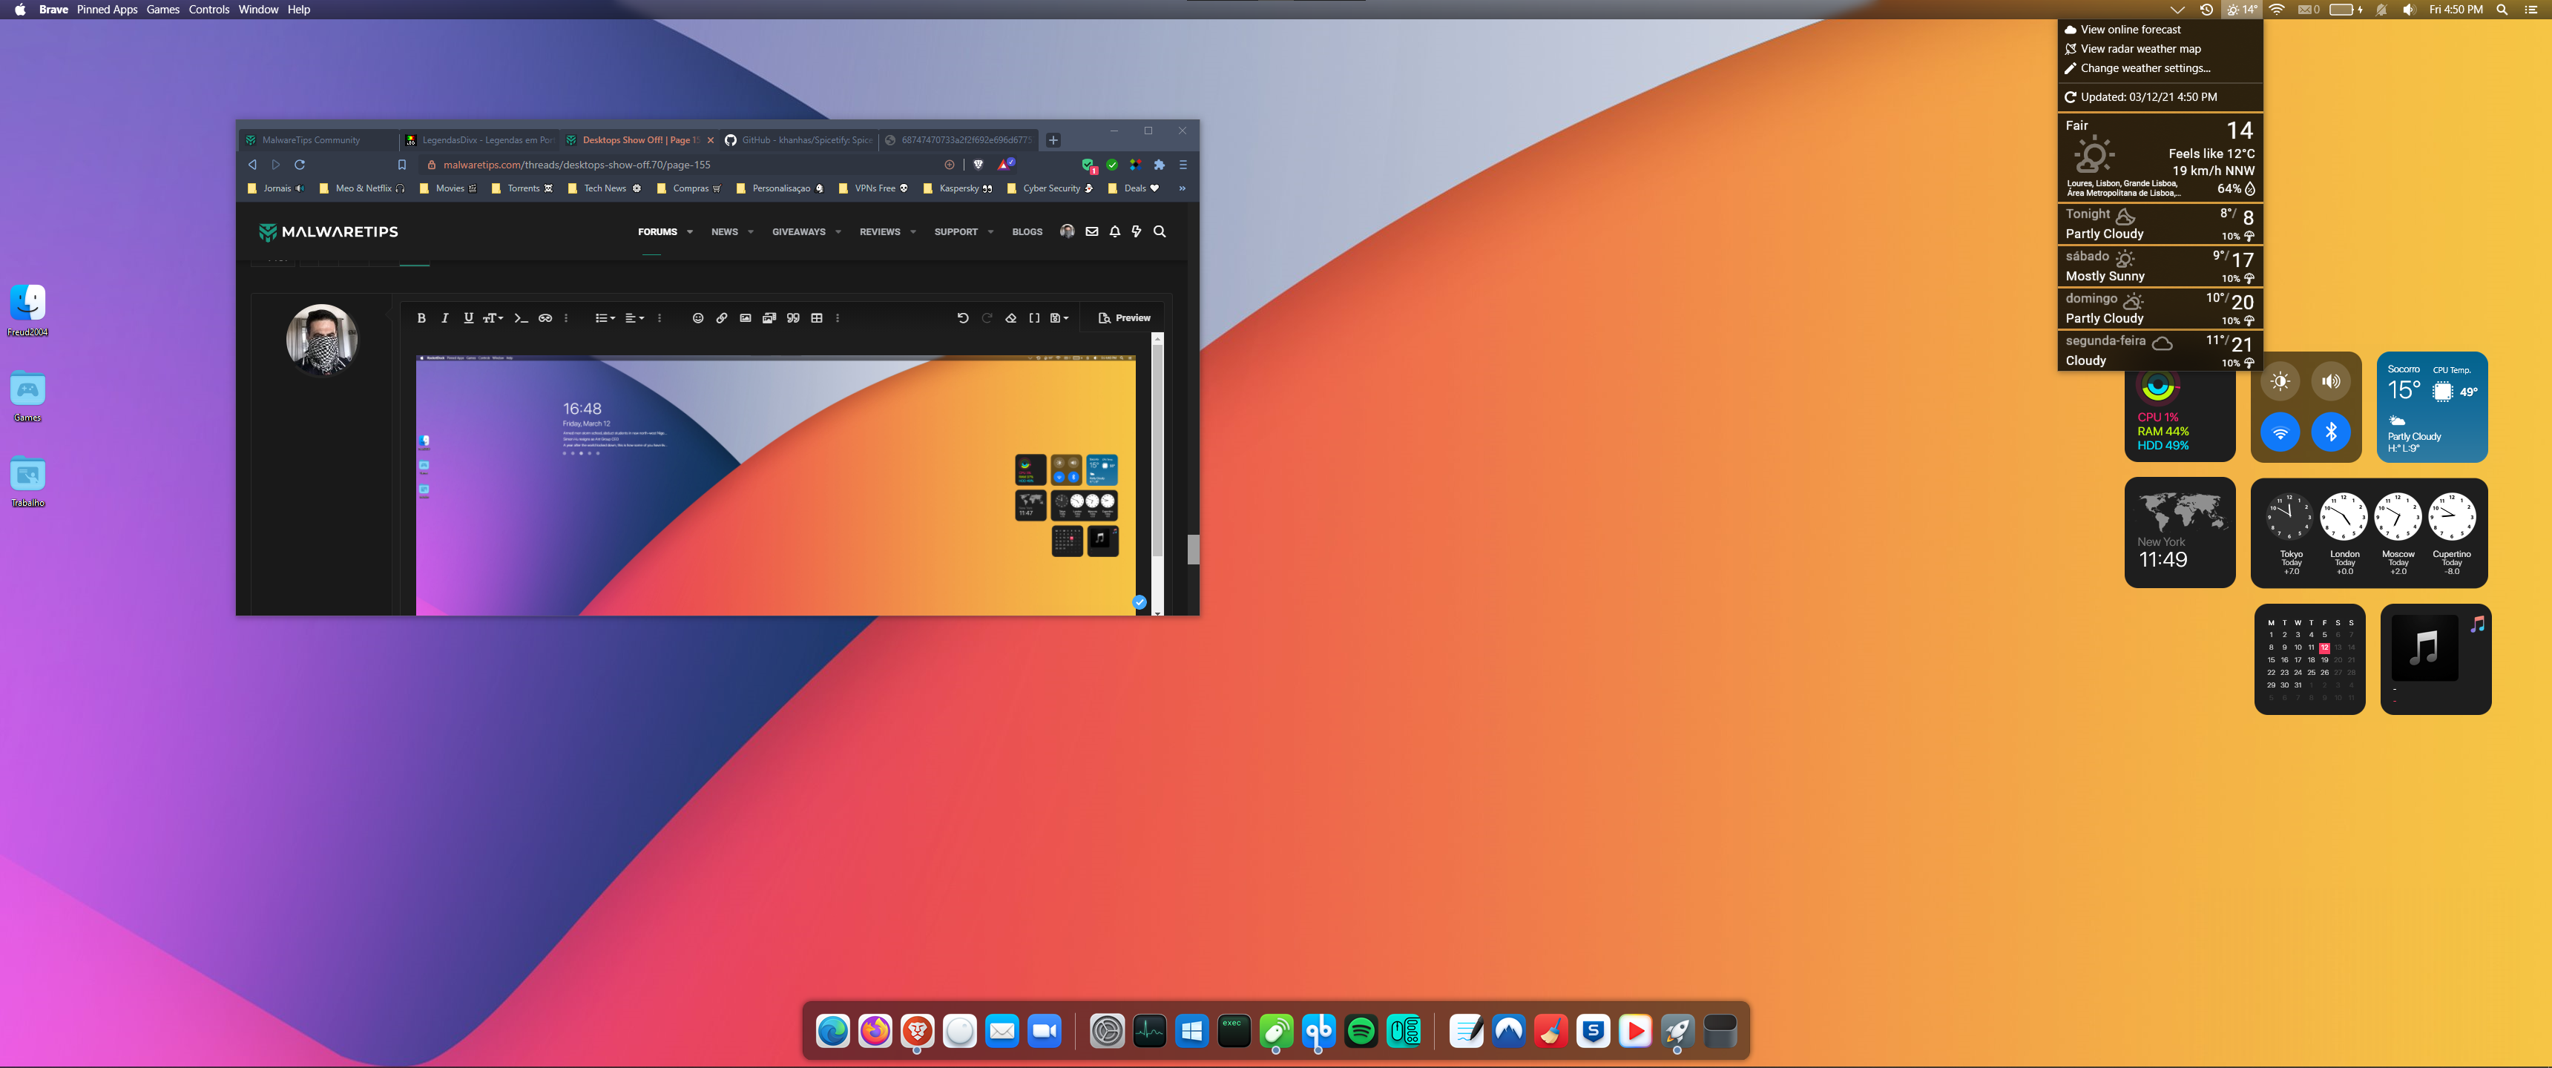The height and width of the screenshot is (1068, 2552).
Task: Insert a table in the post editor
Action: coord(816,318)
